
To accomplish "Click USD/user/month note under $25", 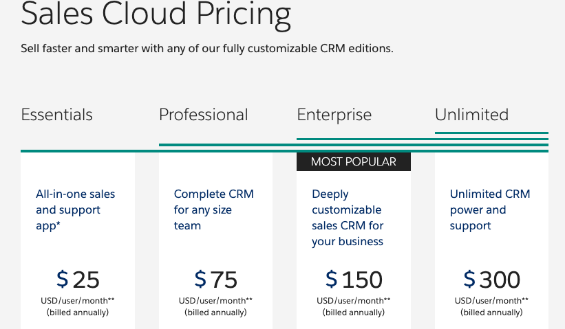I will pos(78,301).
